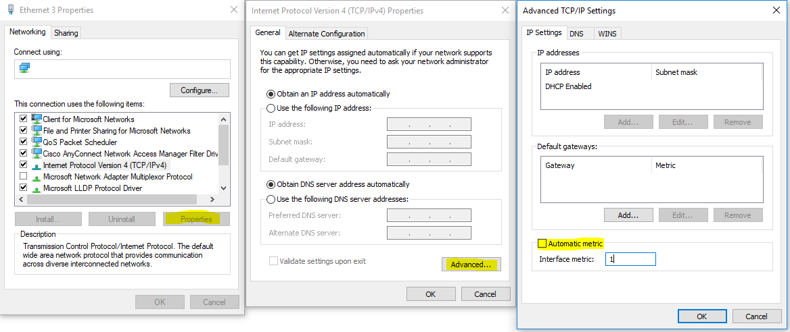Viewport: 790px width, 332px height.
Task: Click the network adapter icon under Connect using
Action: coord(25,68)
